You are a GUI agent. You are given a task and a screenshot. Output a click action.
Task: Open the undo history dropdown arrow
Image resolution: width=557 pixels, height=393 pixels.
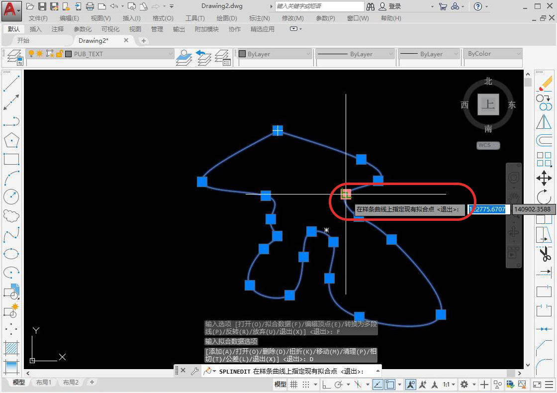pyautogui.click(x=122, y=6)
